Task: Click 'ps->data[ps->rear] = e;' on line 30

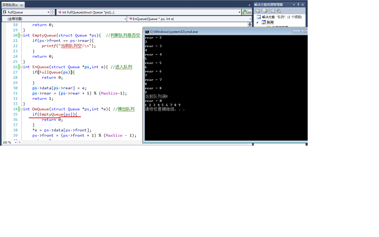Action: pos(59,88)
